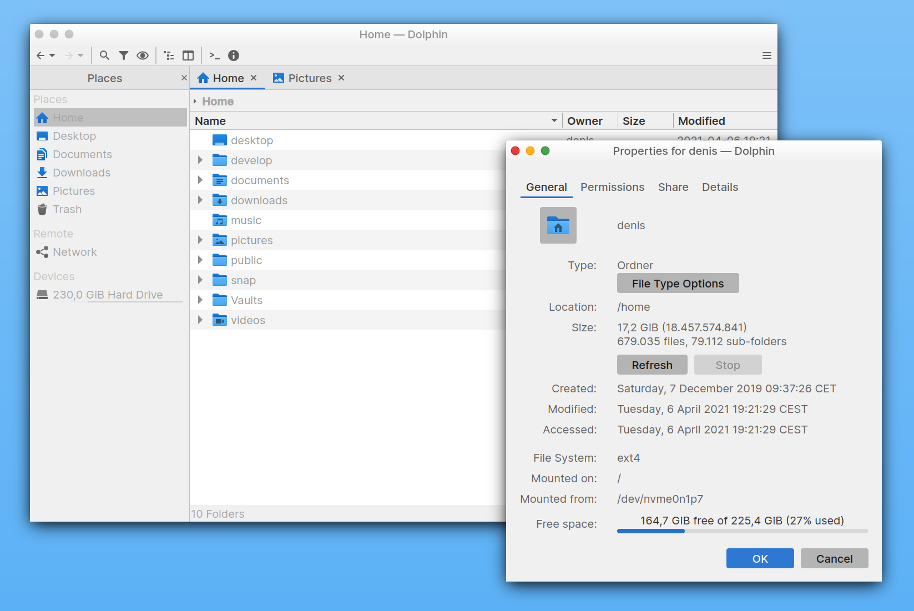
Task: Open the Share tab in Properties
Action: (673, 188)
